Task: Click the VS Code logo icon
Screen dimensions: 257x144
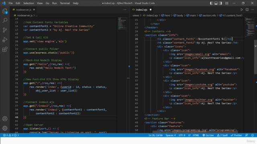Action: [4, 3]
